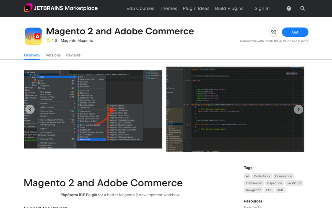This screenshot has height=208, width=332.
Task: Show previous screenshot with left carousel arrow
Action: click(x=30, y=109)
